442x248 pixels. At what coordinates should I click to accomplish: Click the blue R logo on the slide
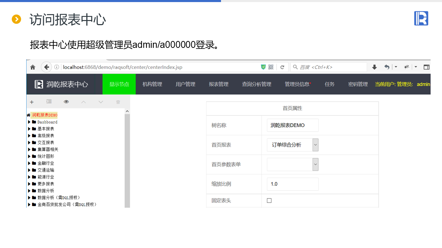tap(421, 18)
